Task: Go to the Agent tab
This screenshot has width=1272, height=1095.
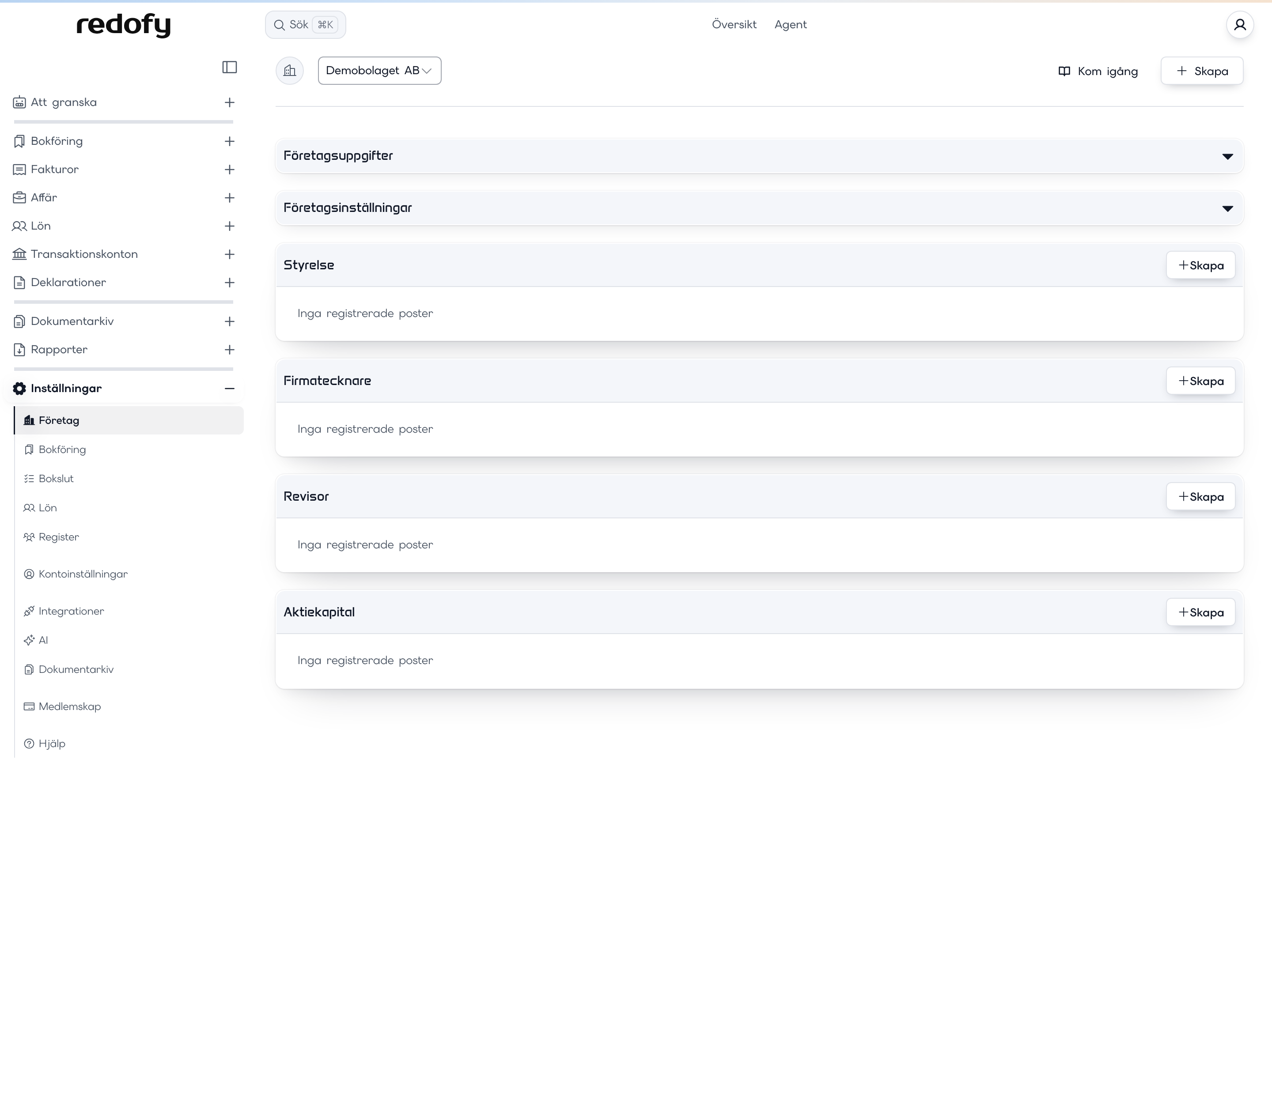Action: (791, 25)
